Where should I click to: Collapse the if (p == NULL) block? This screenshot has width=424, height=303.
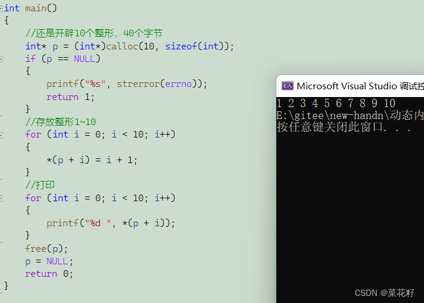tap(1, 59)
